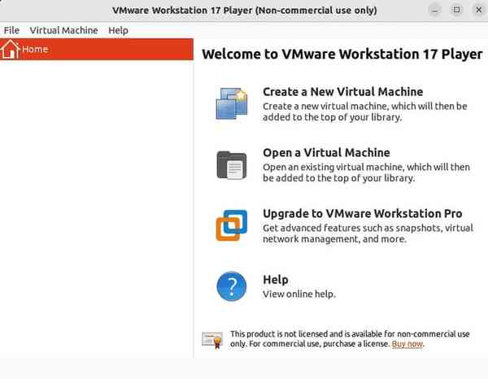The width and height of the screenshot is (488, 379).
Task: Click the VMware Workstation Pro upgrade icon
Action: point(232,225)
